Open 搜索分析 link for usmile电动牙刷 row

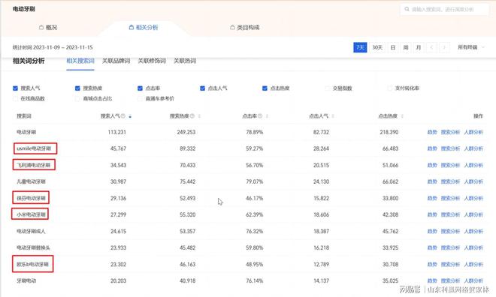click(450, 148)
